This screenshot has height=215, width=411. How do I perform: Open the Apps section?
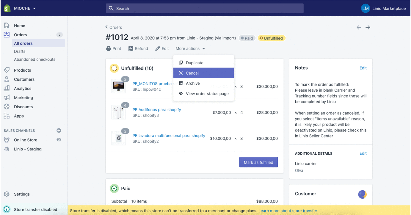(19, 116)
